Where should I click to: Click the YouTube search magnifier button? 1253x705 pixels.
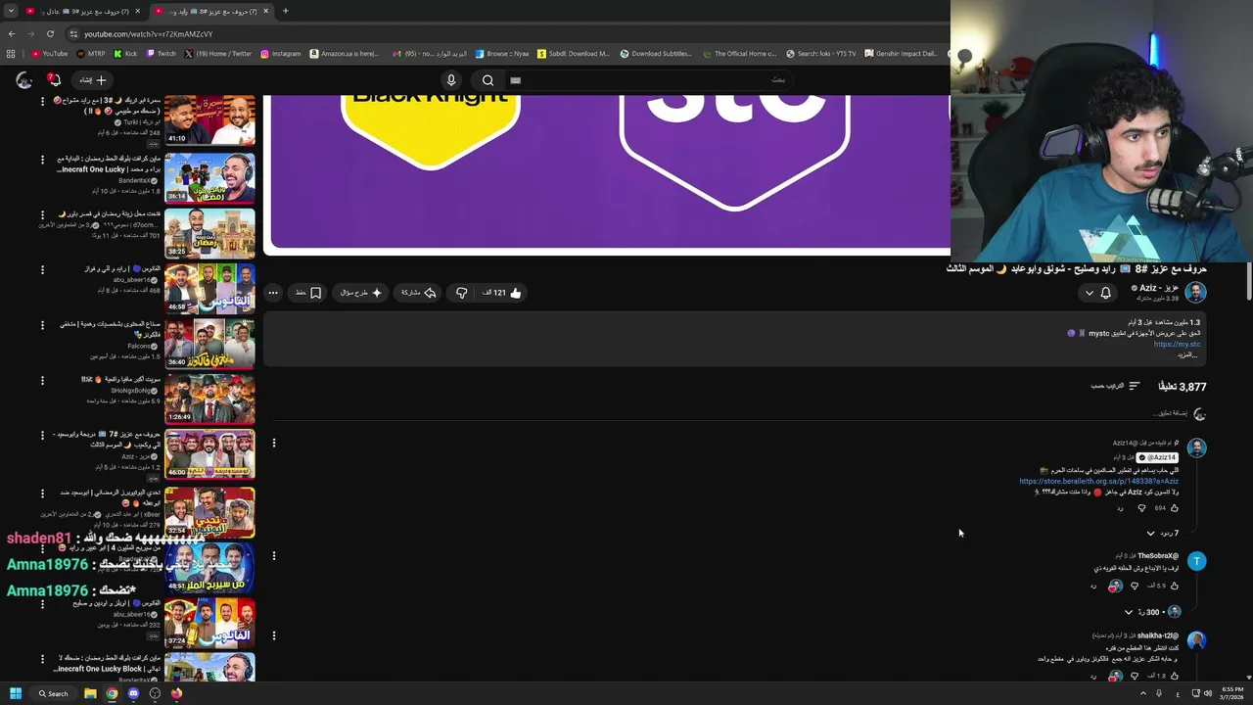click(x=487, y=80)
